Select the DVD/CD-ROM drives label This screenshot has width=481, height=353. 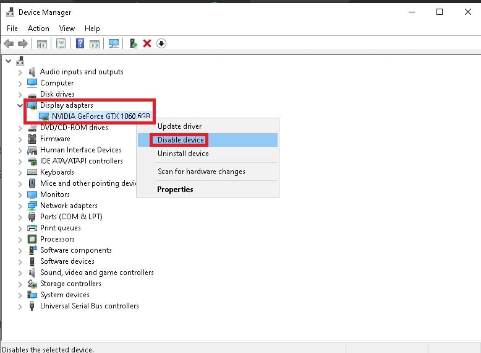(x=74, y=128)
